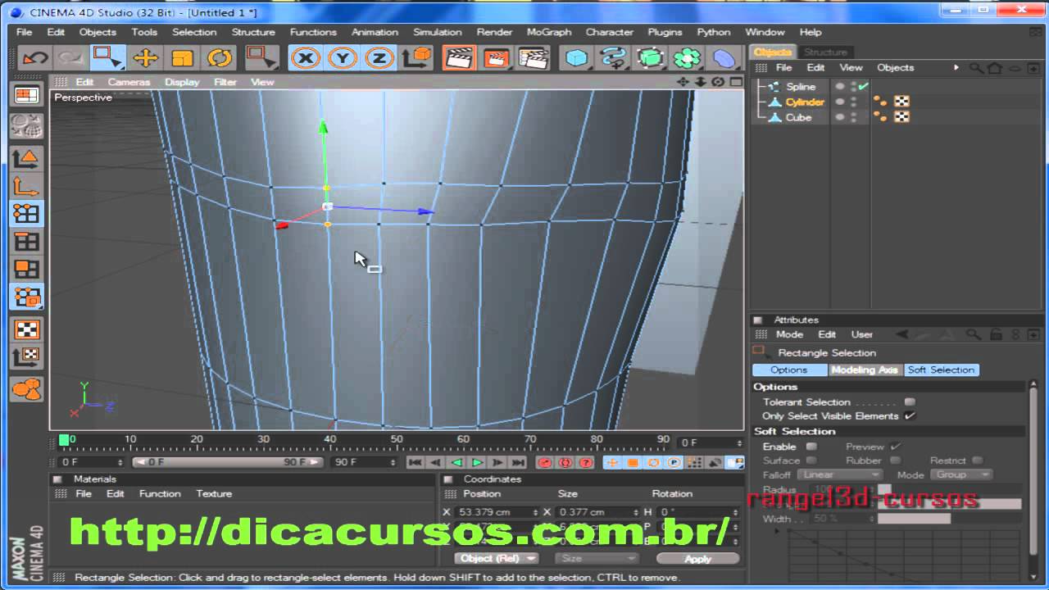Switch to Points mode in left palette
This screenshot has width=1049, height=590.
pos(27,214)
